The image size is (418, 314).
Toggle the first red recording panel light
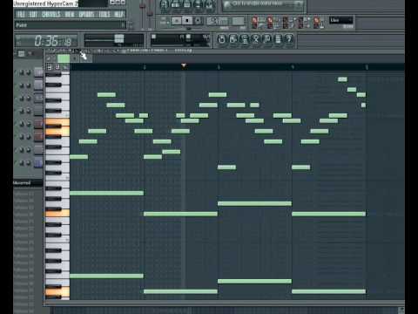pos(254,20)
